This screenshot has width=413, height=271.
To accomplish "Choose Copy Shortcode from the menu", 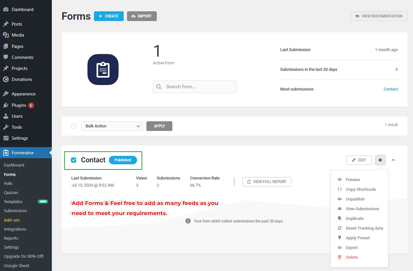I will (x=361, y=190).
